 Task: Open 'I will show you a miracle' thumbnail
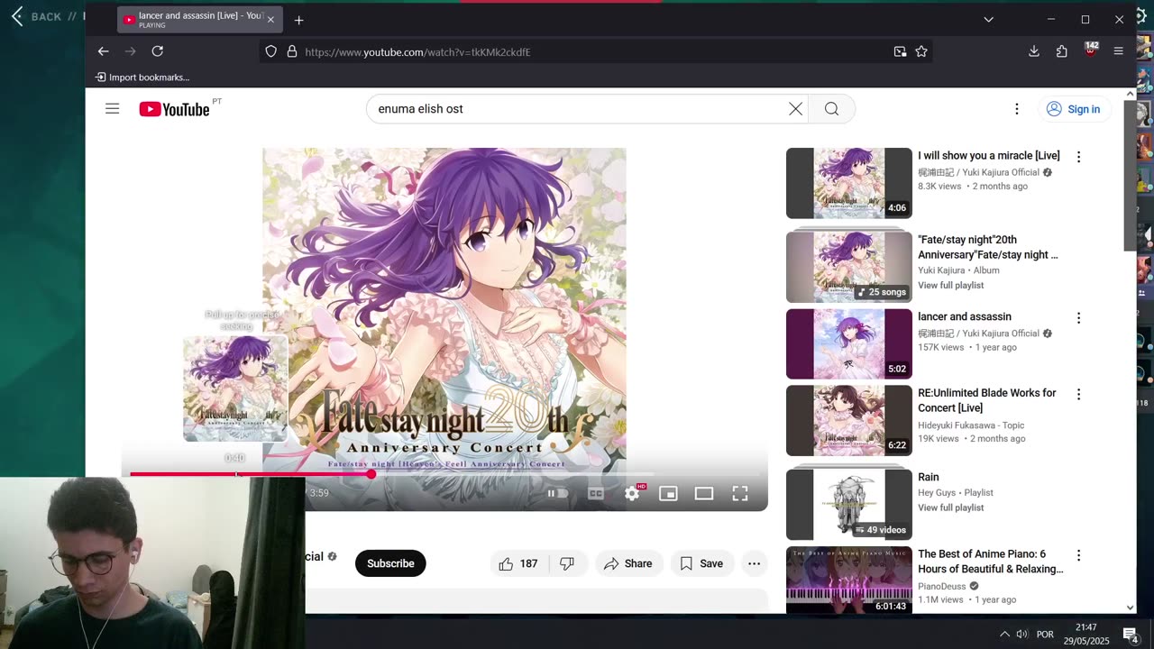coord(849,183)
